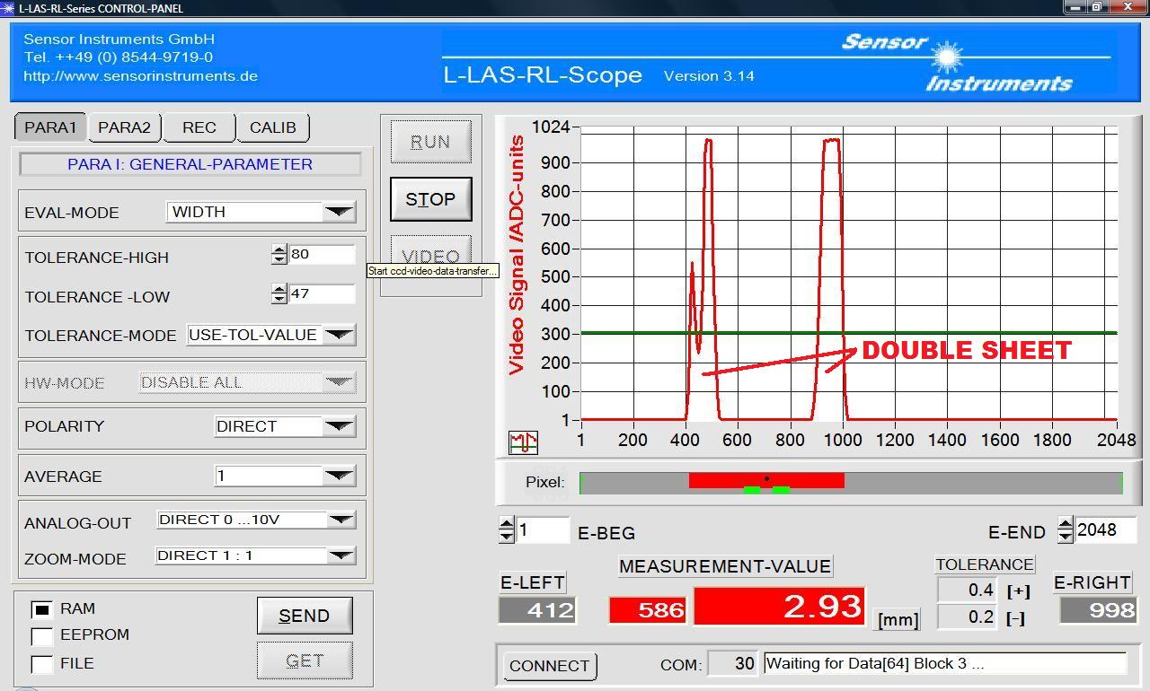Viewport: 1150px width, 691px height.
Task: Open the ANALOG-OUT dropdown
Action: tap(256, 520)
